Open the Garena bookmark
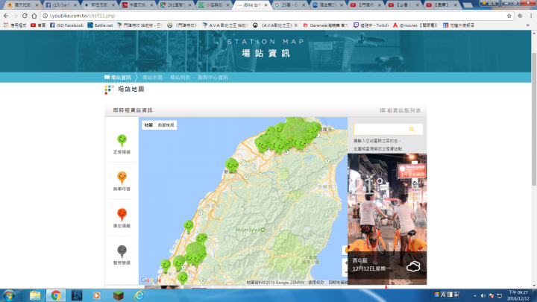The height and width of the screenshot is (302, 537). 326,25
